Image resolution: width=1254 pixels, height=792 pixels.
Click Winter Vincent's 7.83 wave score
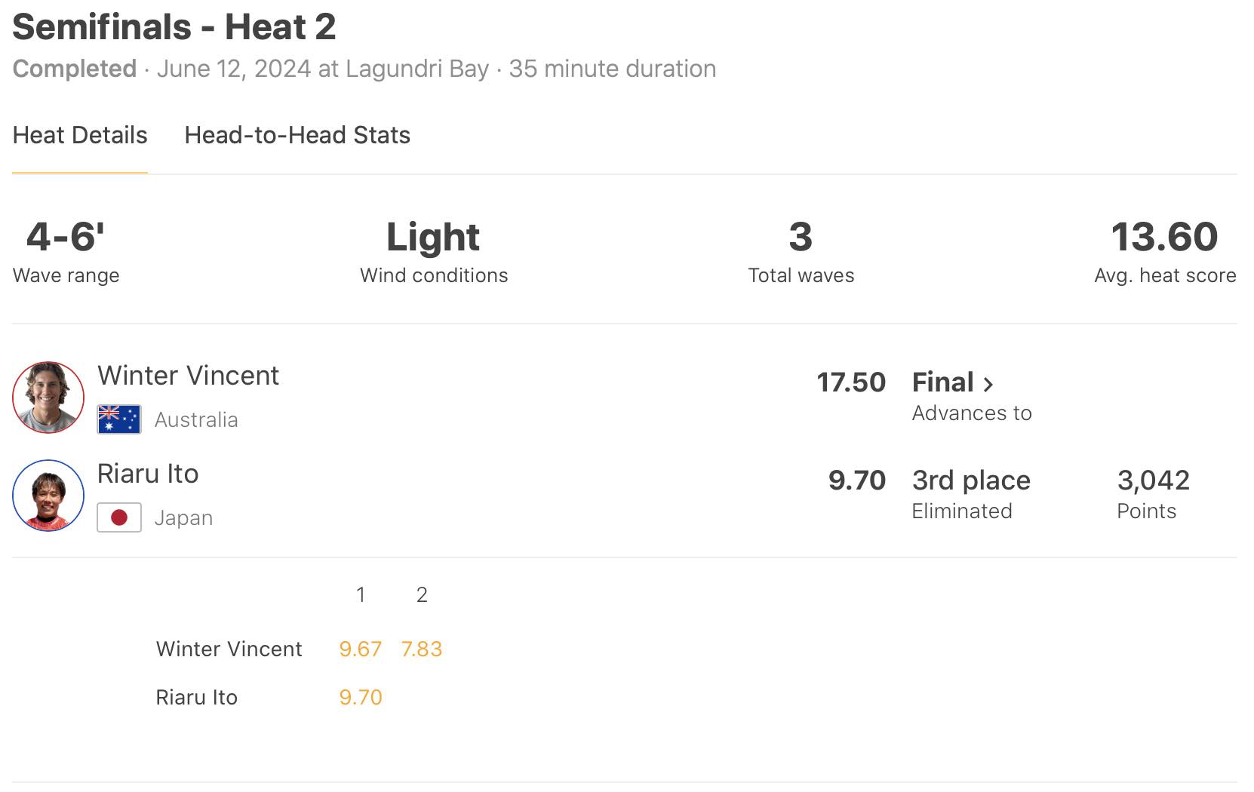[422, 649]
